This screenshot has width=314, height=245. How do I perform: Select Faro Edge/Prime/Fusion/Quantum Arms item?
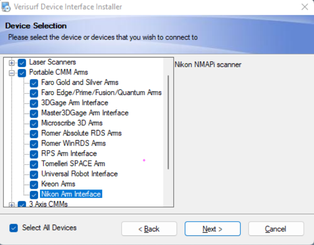101,93
